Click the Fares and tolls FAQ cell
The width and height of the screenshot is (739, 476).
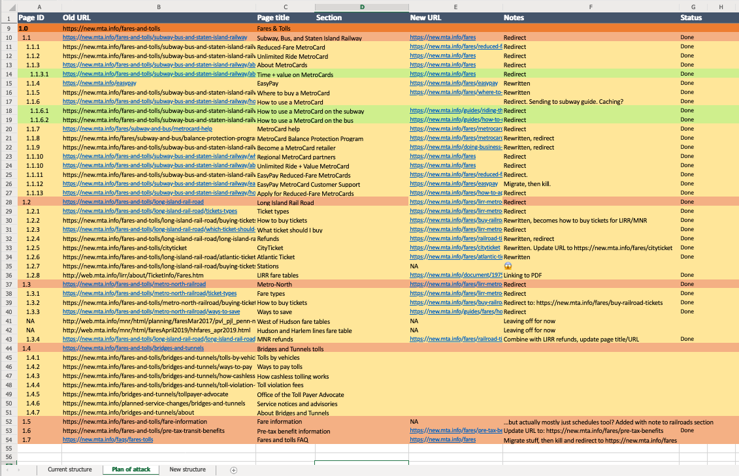286,439
